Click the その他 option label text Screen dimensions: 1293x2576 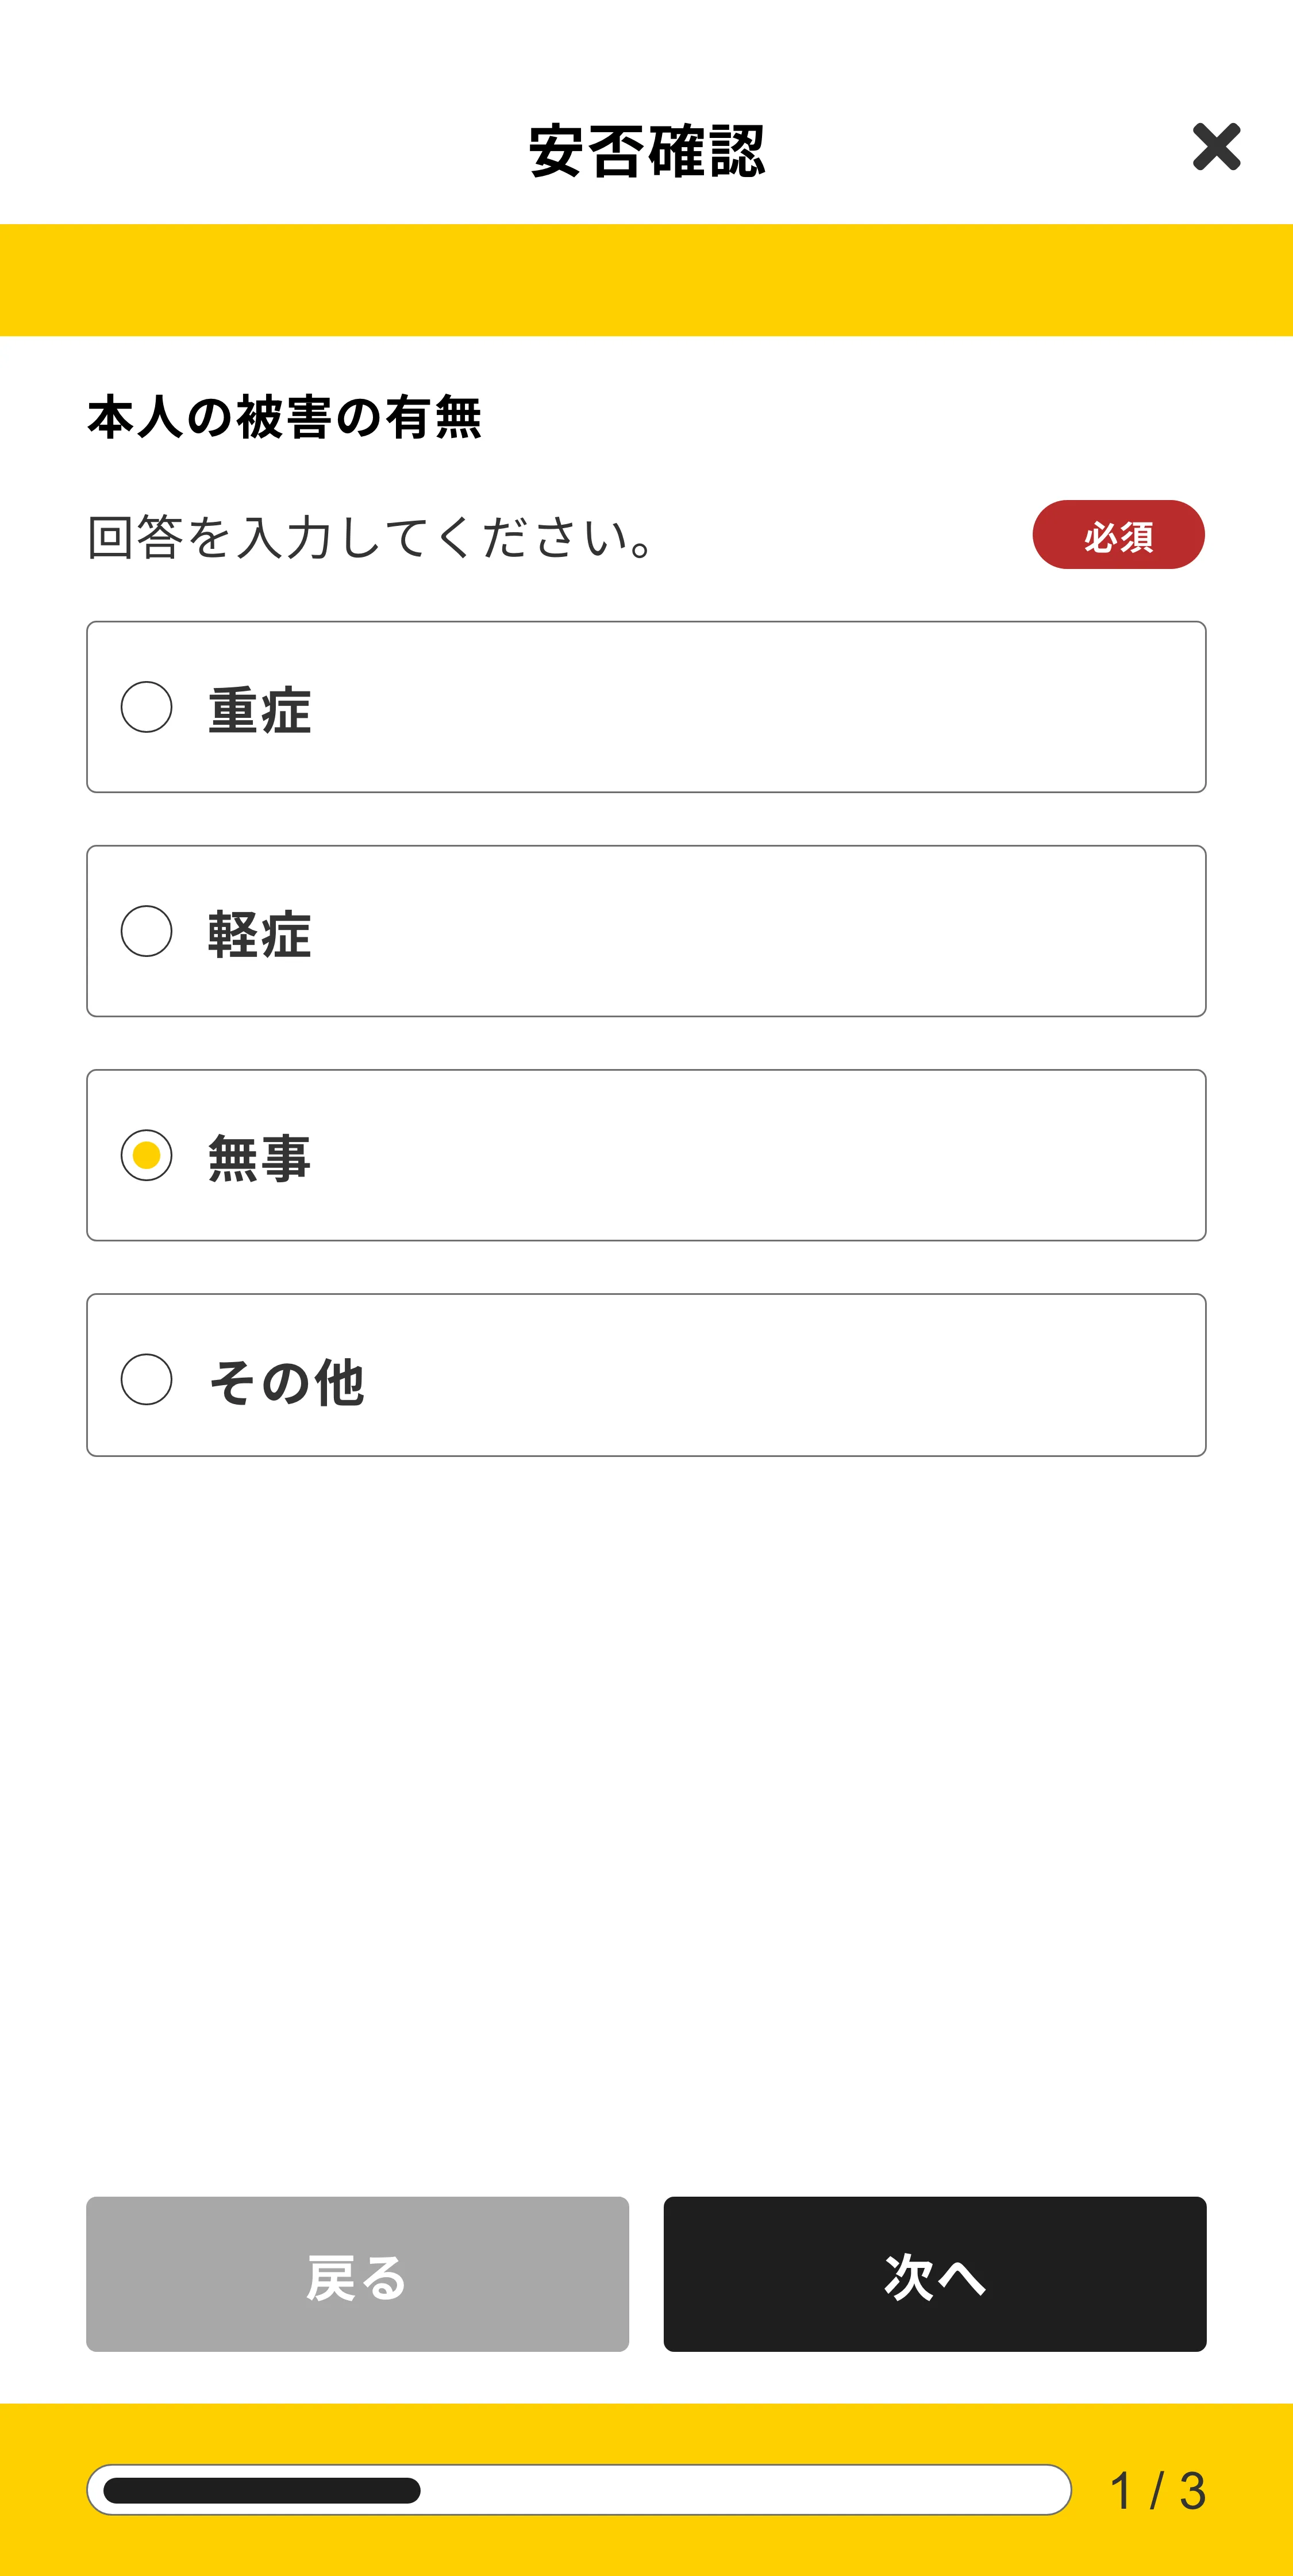(286, 1382)
